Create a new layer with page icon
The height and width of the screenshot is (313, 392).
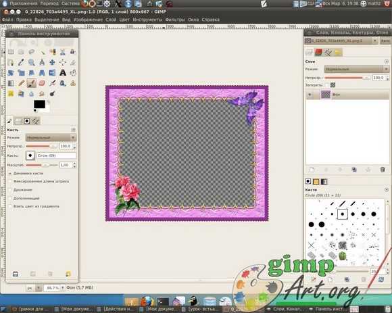312,170
